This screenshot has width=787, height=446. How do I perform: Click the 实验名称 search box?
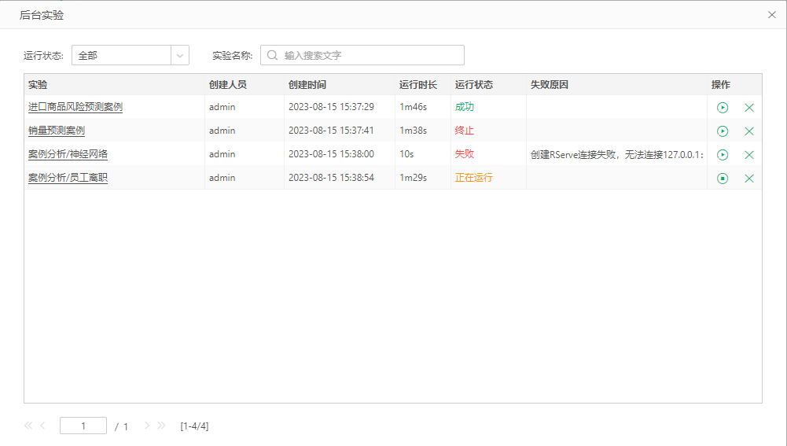pos(370,55)
